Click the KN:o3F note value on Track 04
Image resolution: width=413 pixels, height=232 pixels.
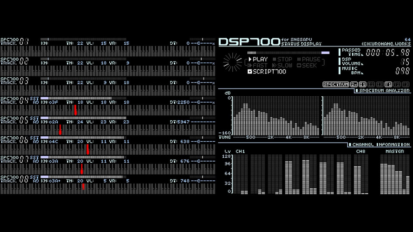[49, 102]
